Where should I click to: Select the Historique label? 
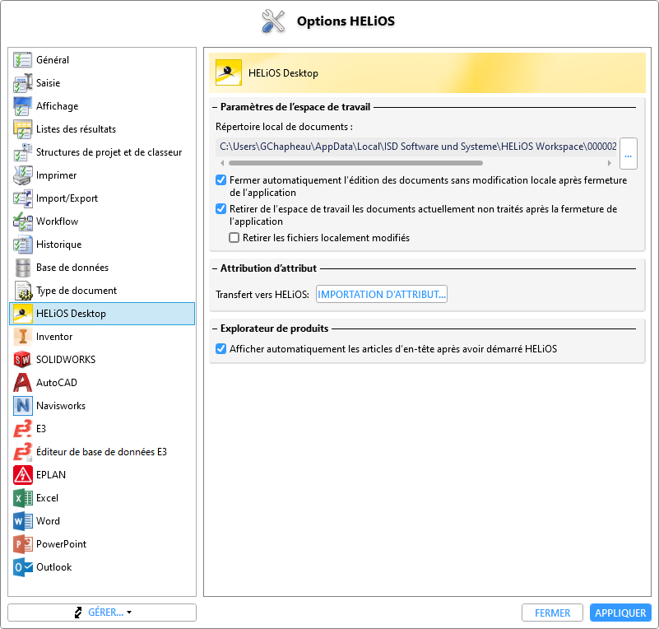(59, 245)
